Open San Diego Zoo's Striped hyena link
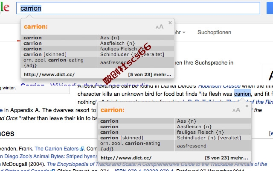This screenshot has height=171, width=273. 49,156
